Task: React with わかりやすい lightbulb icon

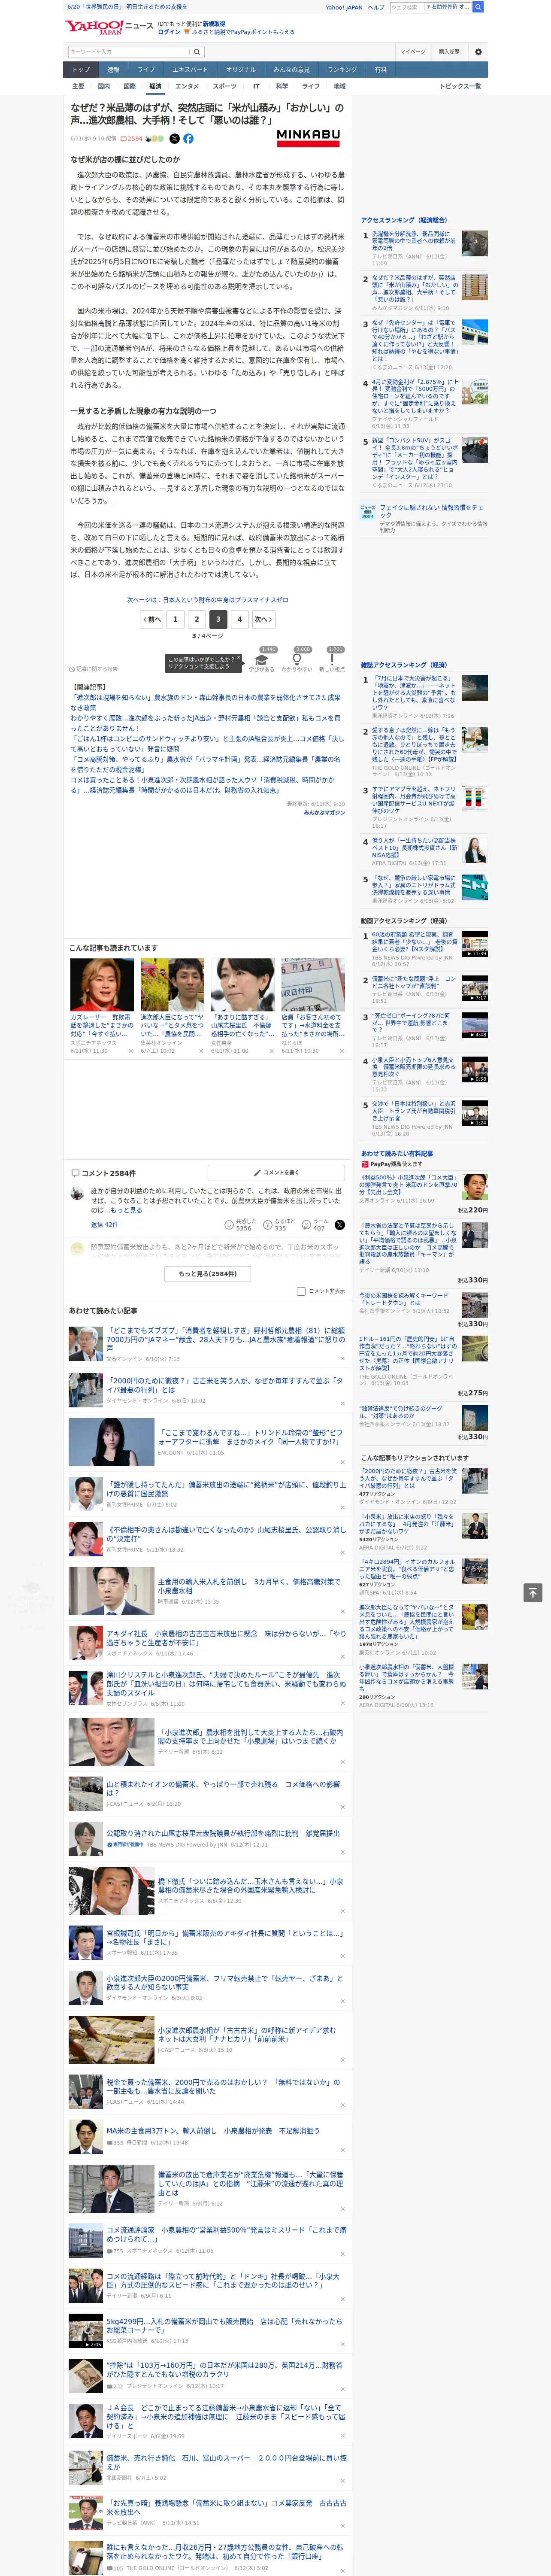Action: tap(297, 660)
